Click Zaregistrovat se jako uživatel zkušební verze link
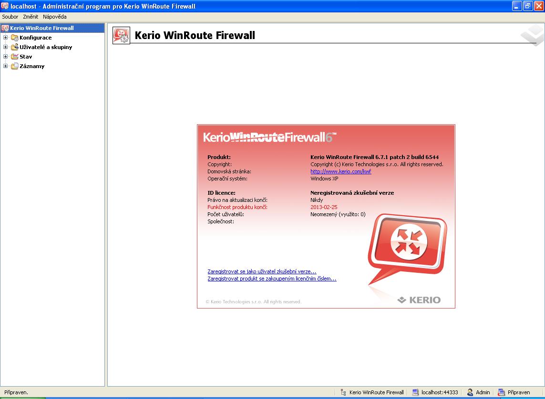545x399 pixels. tap(262, 271)
